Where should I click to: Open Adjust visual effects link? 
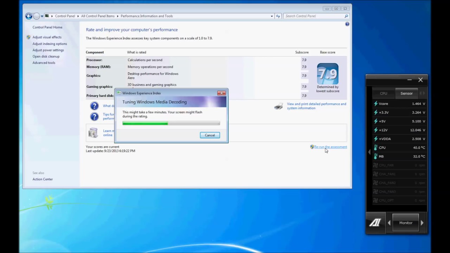click(x=47, y=37)
